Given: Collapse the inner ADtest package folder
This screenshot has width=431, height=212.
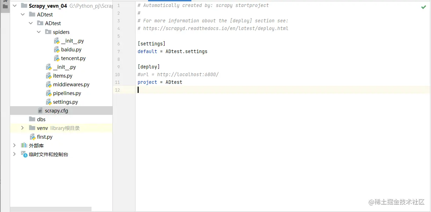Looking at the screenshot, I should 31,23.
